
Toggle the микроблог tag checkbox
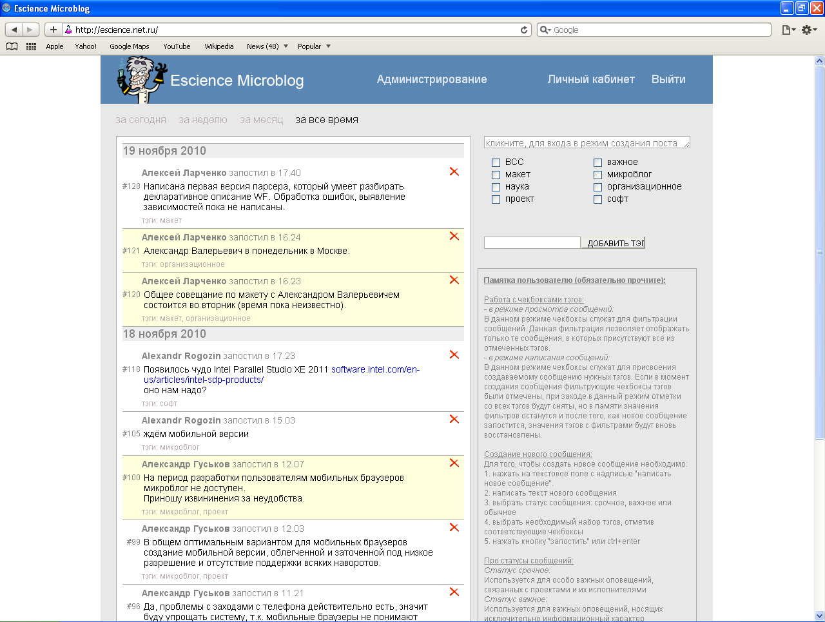(x=597, y=175)
